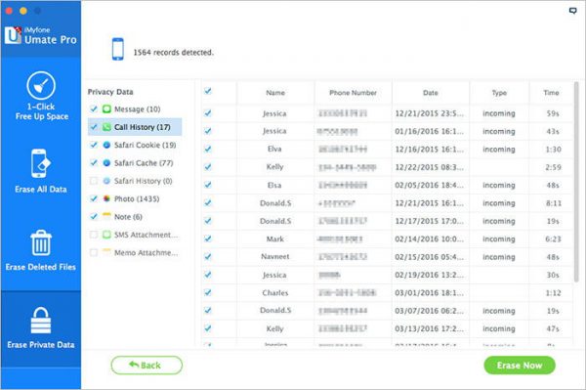The width and height of the screenshot is (586, 390).
Task: Uncheck the Navneet call record checkbox
Action: click(x=208, y=257)
